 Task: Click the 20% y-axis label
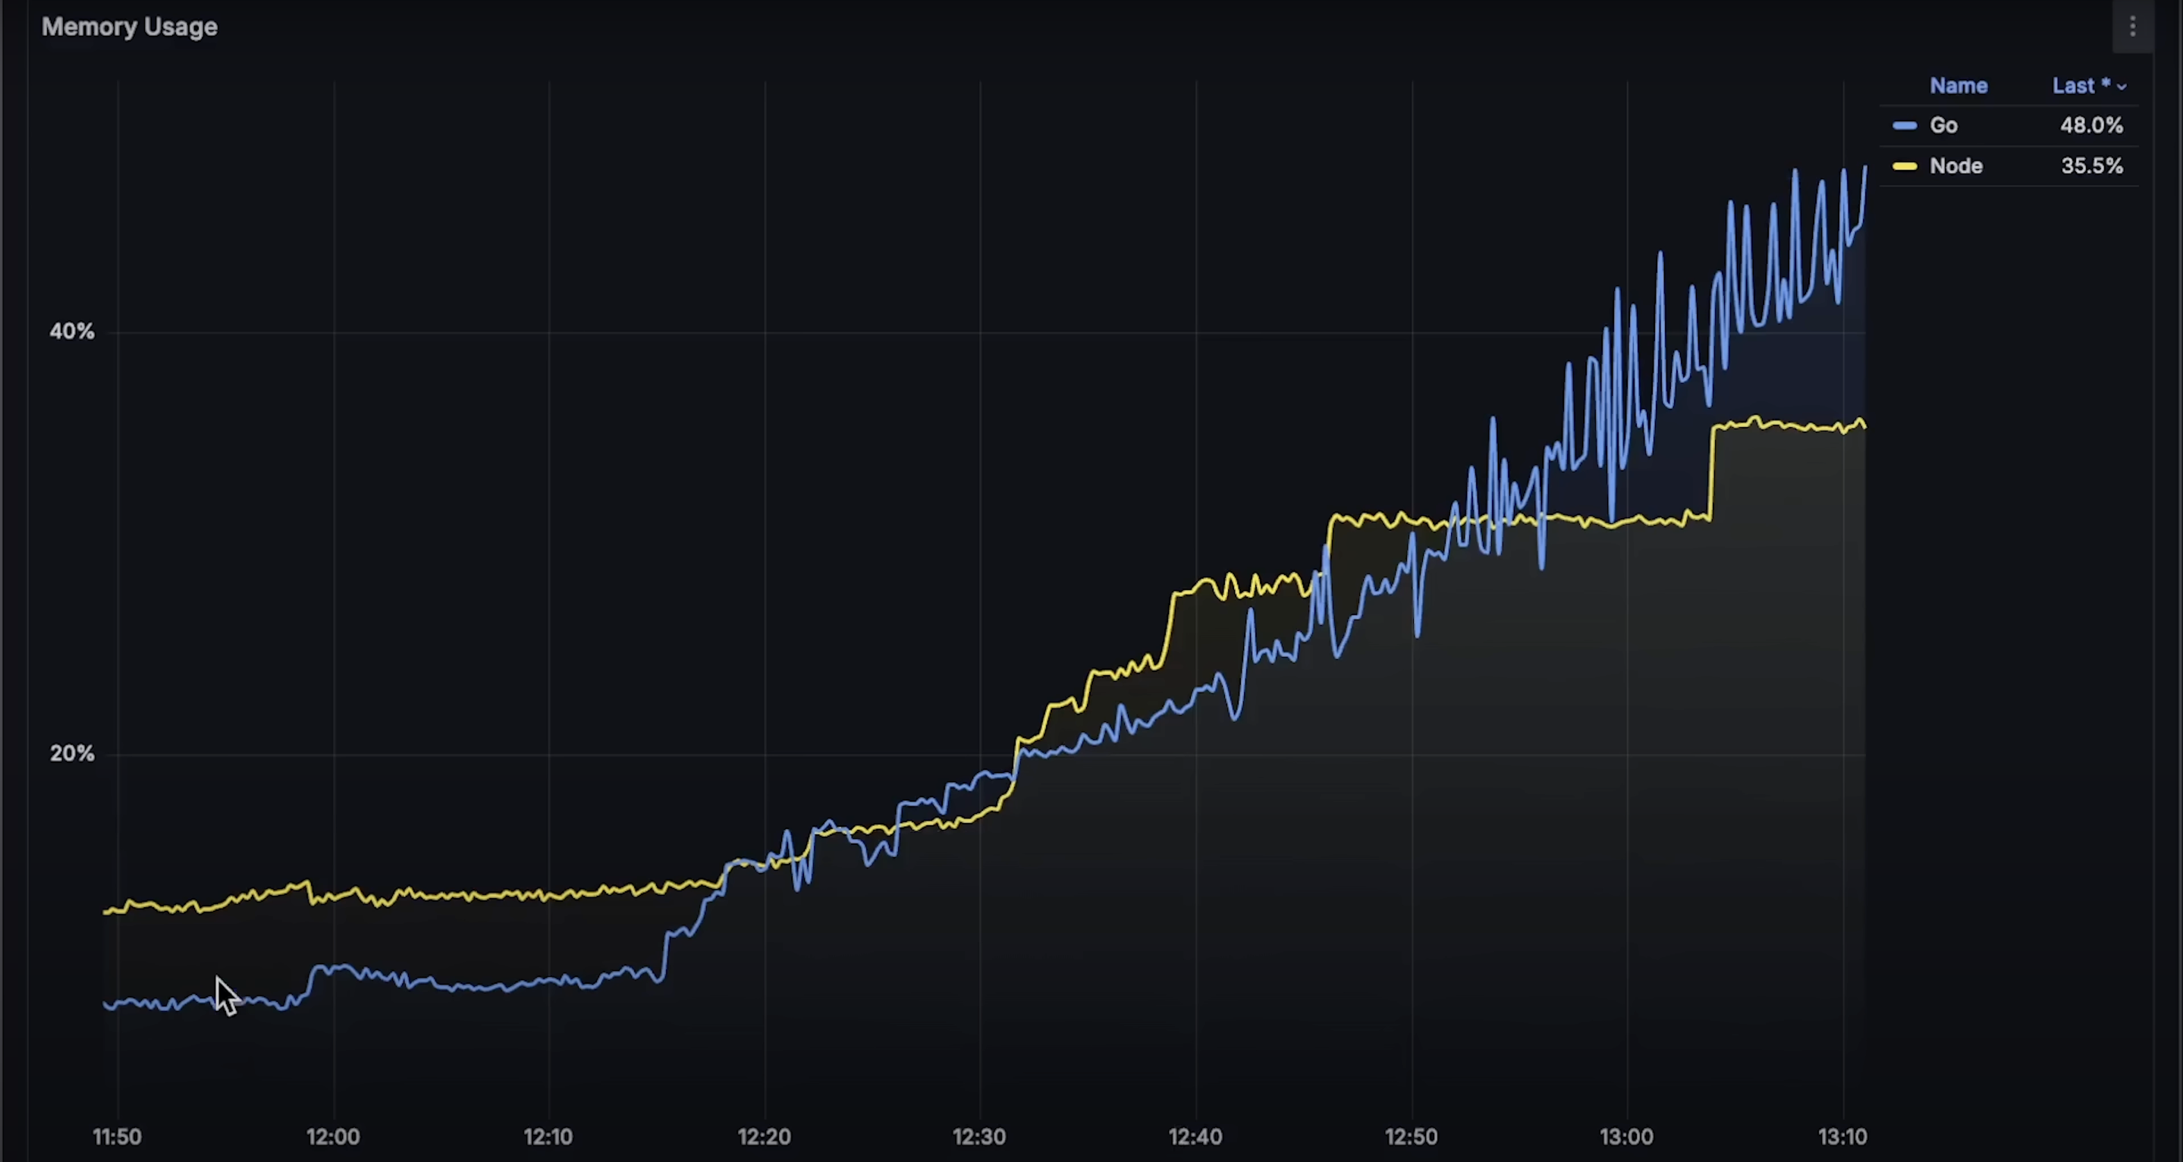[x=72, y=753]
